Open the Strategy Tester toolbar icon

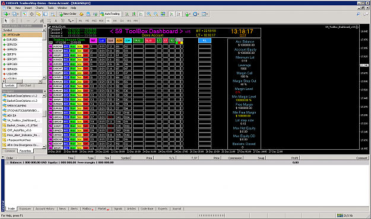click(52, 14)
